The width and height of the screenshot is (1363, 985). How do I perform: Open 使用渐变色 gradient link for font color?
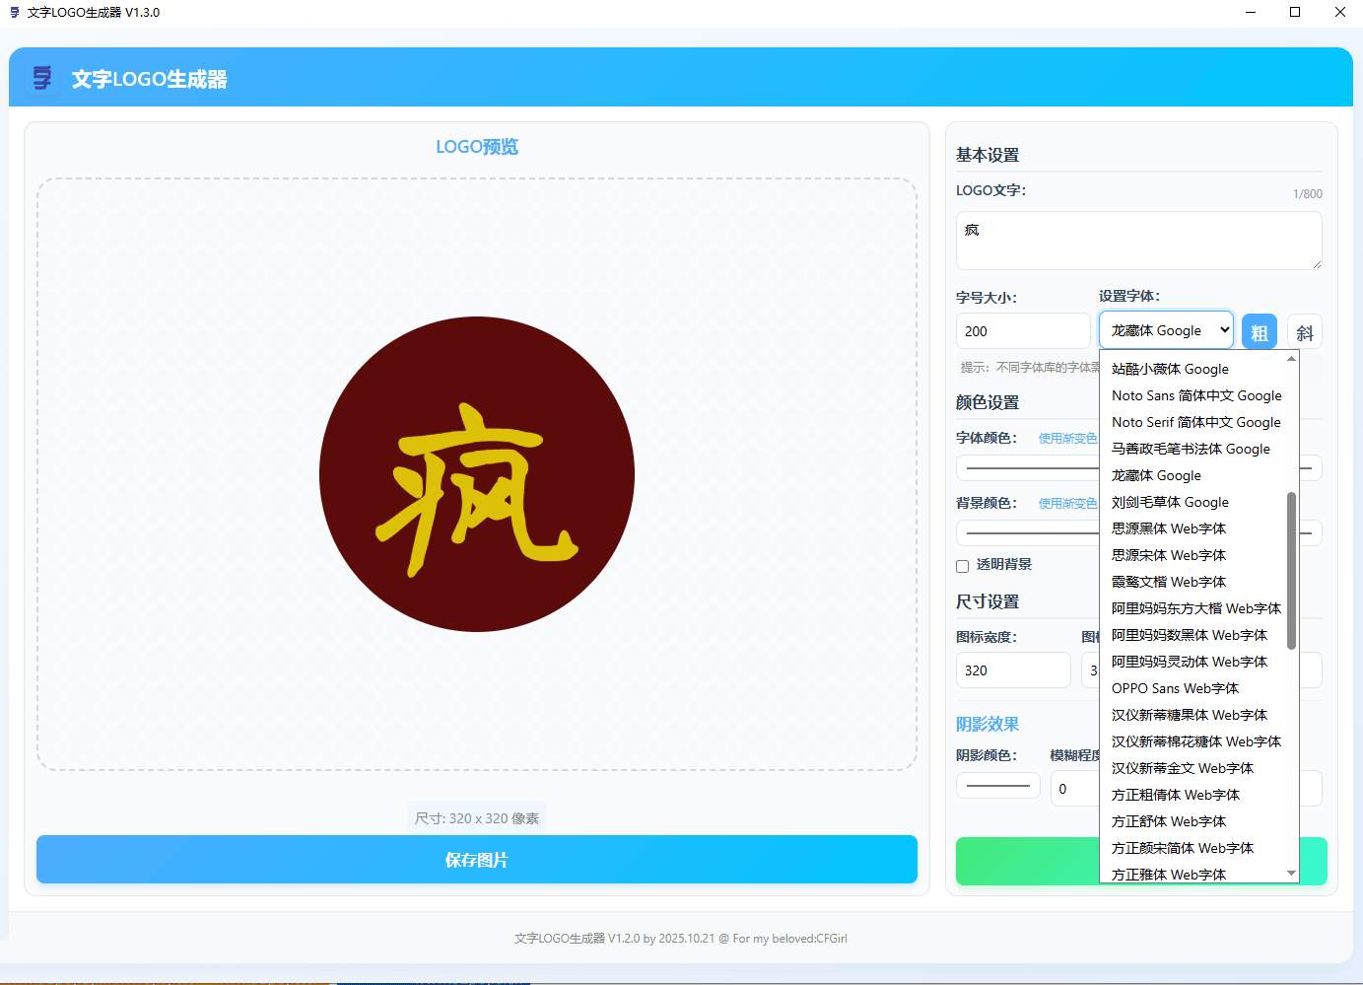point(1067,438)
